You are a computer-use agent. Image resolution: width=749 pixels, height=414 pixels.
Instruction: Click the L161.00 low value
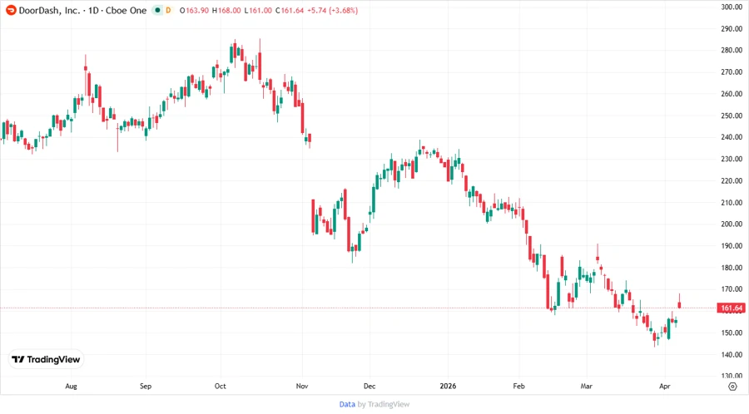pyautogui.click(x=258, y=10)
